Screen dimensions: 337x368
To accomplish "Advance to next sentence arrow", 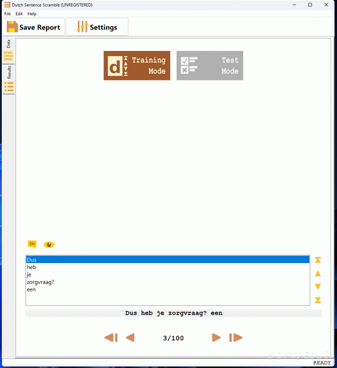I will point(216,338).
